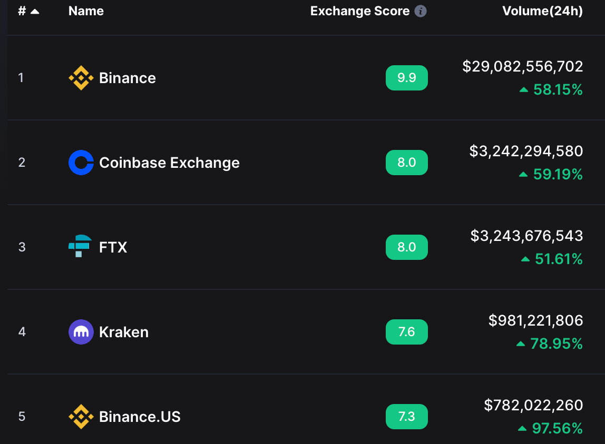Open the Binance.US exchange page

pyautogui.click(x=140, y=417)
